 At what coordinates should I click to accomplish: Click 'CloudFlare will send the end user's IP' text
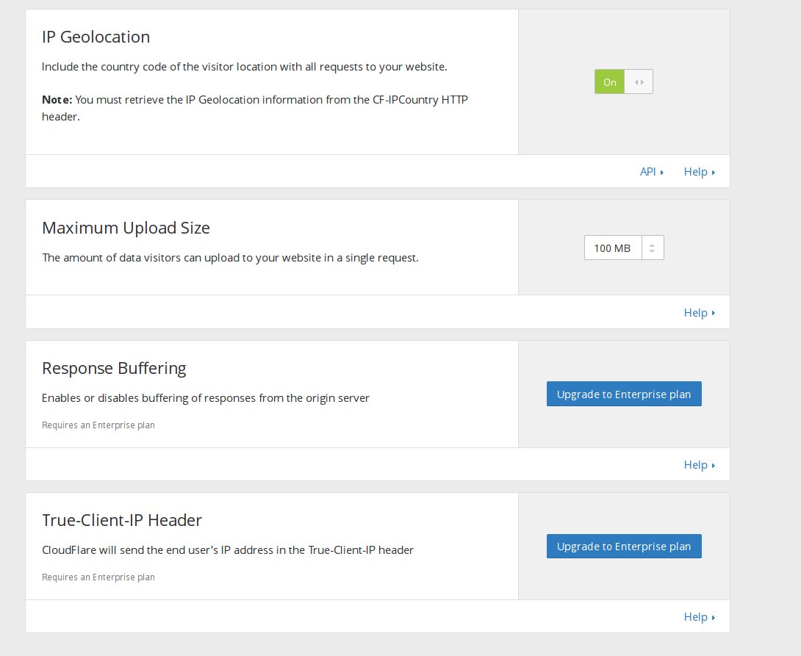click(227, 550)
